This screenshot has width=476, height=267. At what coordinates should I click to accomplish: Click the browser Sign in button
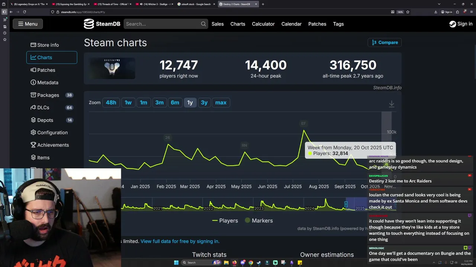[x=446, y=12]
